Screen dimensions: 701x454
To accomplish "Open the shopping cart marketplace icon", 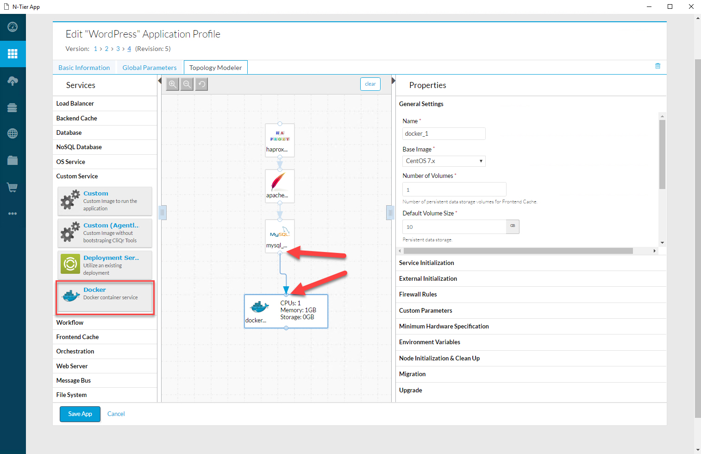I will coord(13,187).
